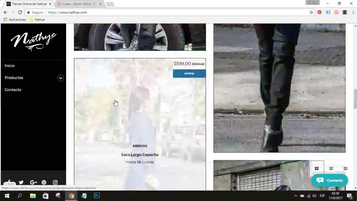Open the Contacto chat button
This screenshot has height=201, width=357.
(330, 180)
